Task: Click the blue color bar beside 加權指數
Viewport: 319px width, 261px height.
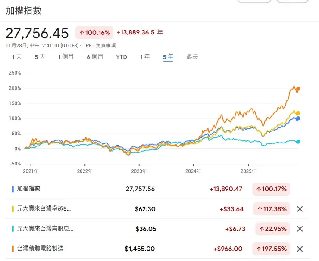Action: tap(13, 189)
